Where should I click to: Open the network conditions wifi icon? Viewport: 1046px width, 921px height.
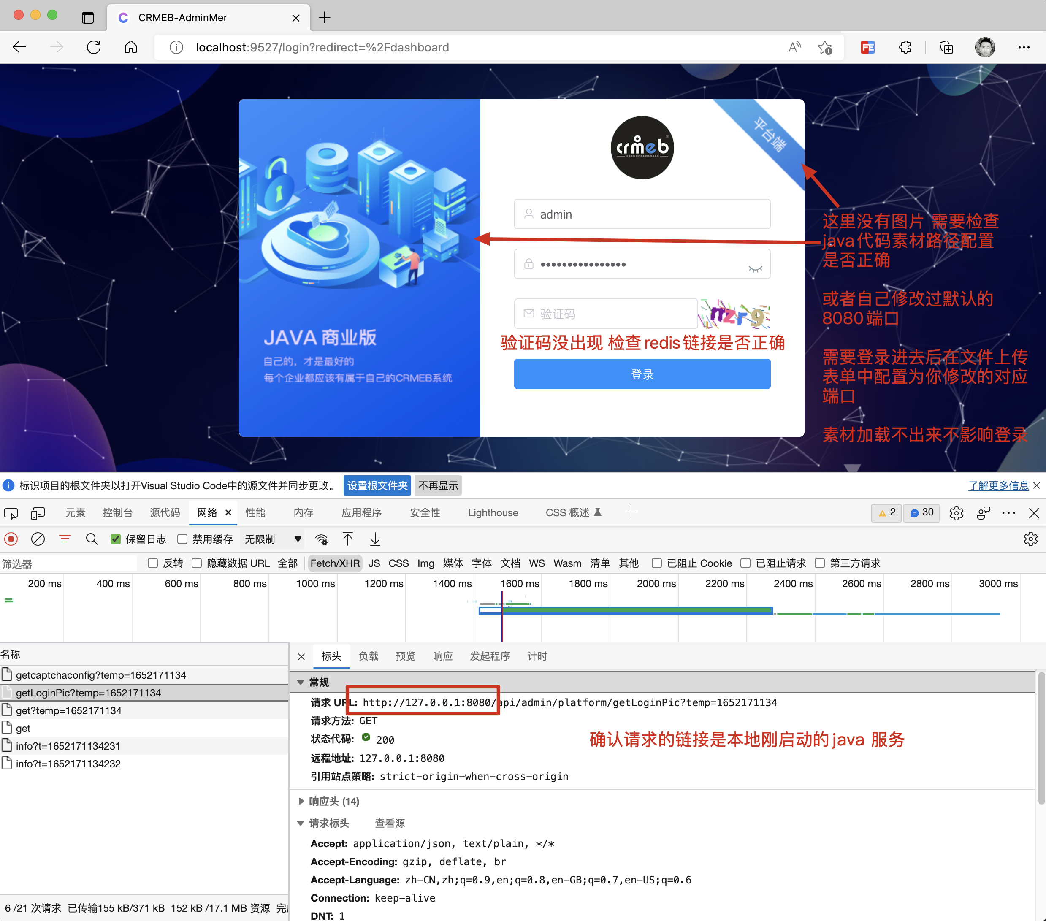[321, 539]
